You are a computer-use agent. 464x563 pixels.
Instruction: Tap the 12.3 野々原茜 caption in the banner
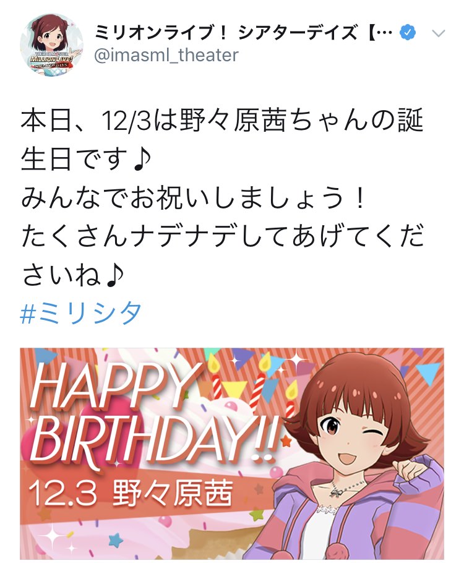pos(130,492)
